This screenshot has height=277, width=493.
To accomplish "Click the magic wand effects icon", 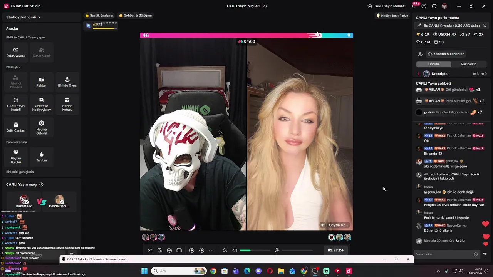I will pyautogui.click(x=150, y=250).
